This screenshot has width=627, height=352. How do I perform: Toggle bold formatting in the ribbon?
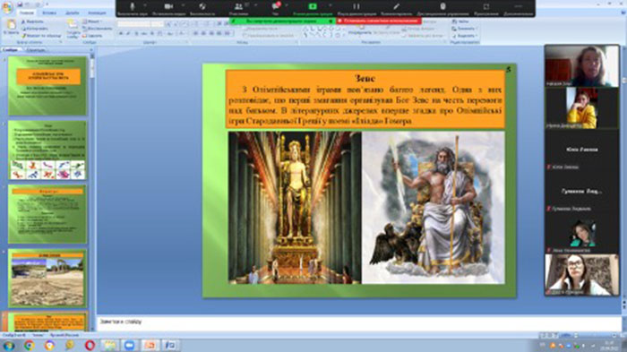point(120,34)
